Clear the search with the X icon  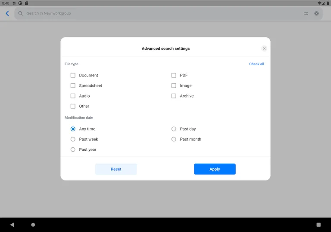pyautogui.click(x=316, y=13)
